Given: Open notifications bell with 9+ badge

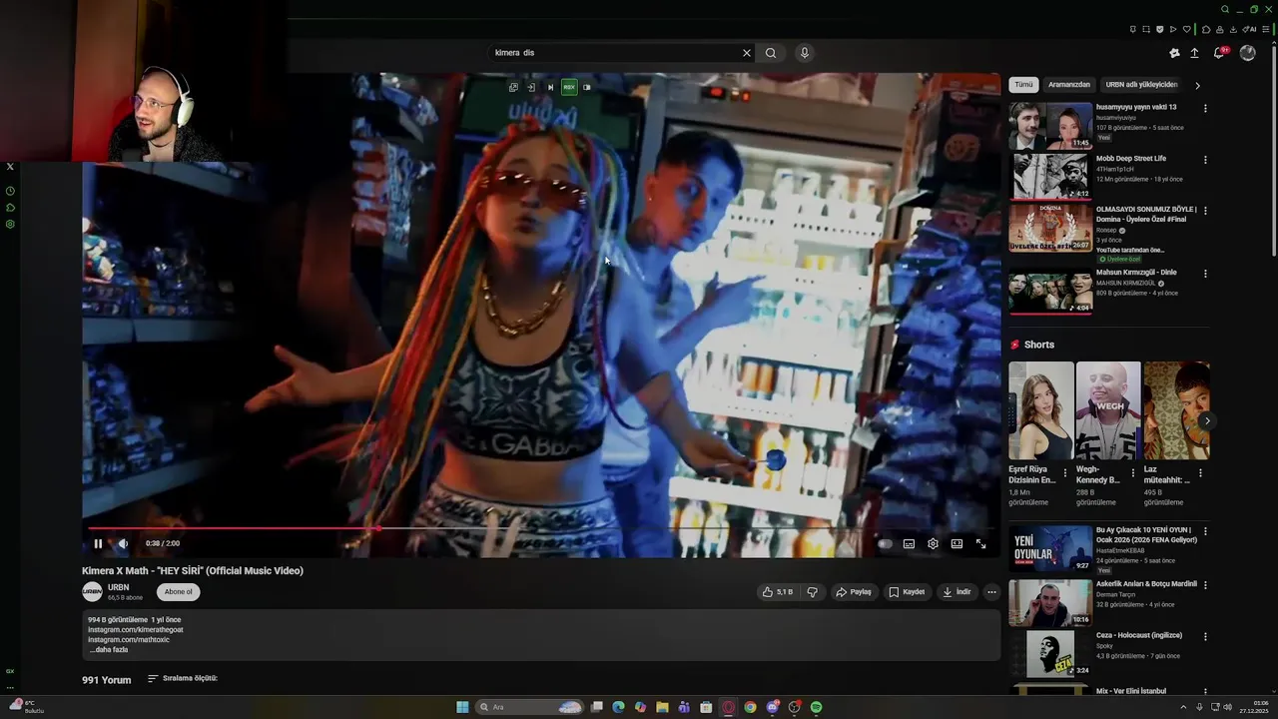Looking at the screenshot, I should [x=1220, y=52].
